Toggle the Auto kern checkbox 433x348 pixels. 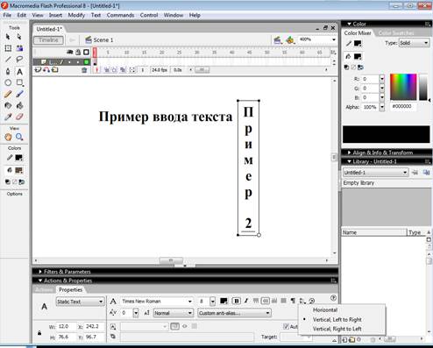point(286,326)
